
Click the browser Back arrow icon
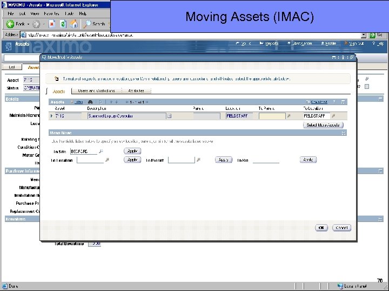pyautogui.click(x=10, y=24)
